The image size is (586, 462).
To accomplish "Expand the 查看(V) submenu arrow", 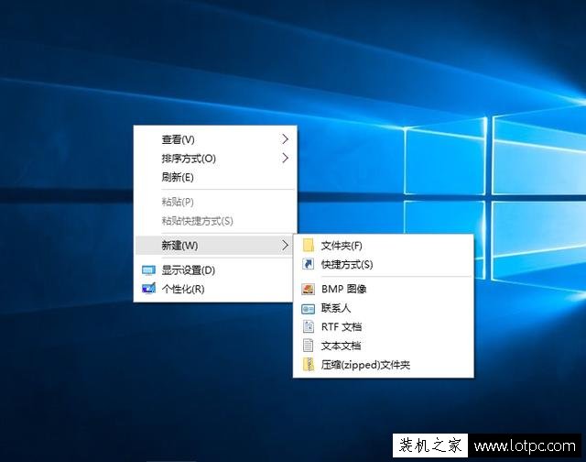I will click(x=285, y=139).
